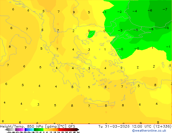Screen dimensions: 172x133
Task: Click the gray left arrow end of legend
Action: pos(6,129)
